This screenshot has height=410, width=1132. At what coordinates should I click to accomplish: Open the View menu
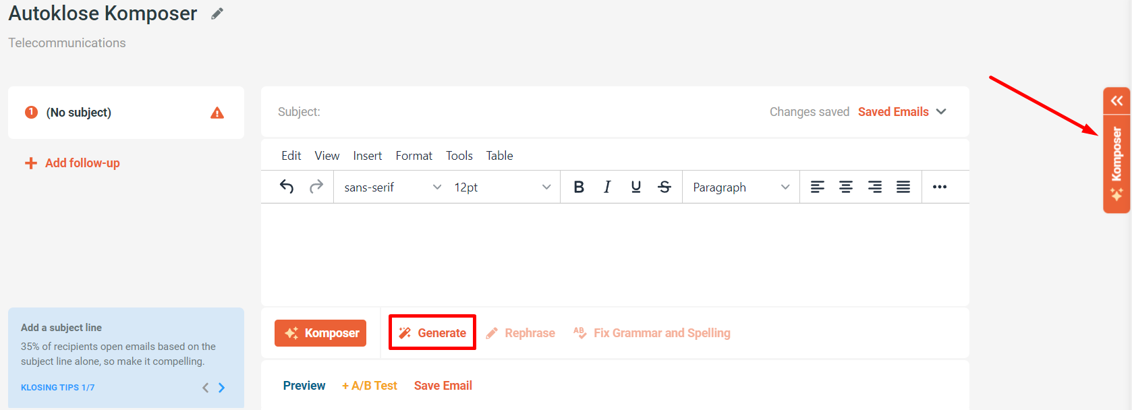point(327,156)
